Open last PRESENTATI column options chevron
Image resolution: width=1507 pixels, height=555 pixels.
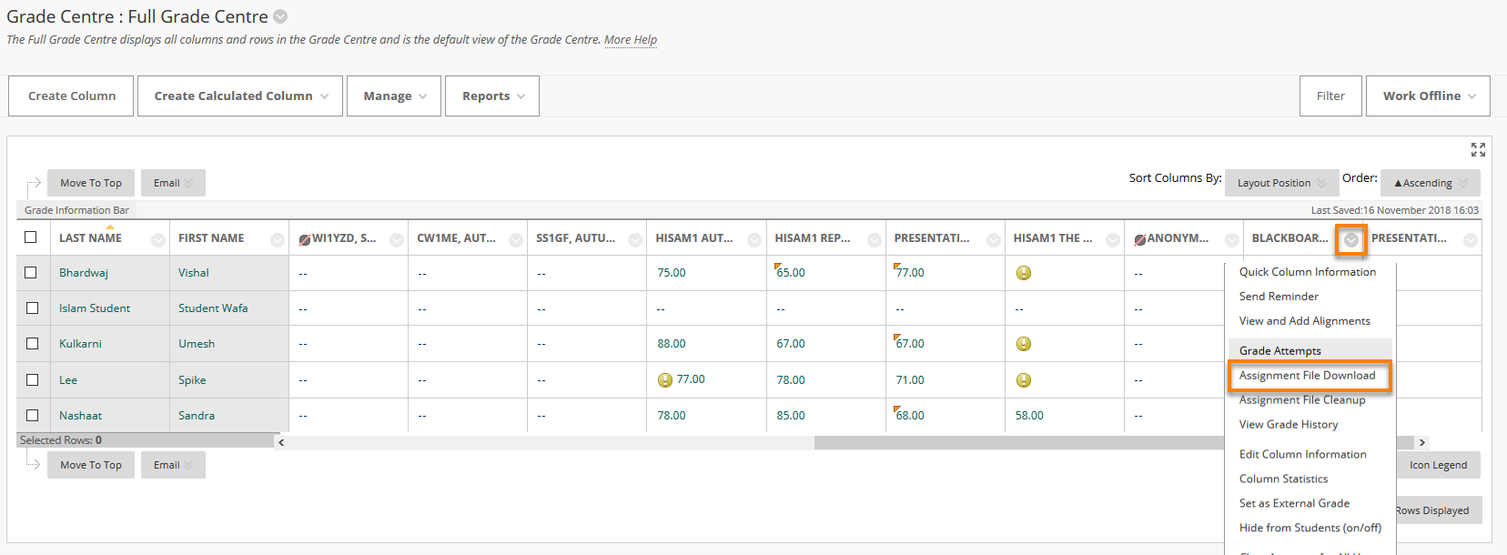tap(1471, 240)
